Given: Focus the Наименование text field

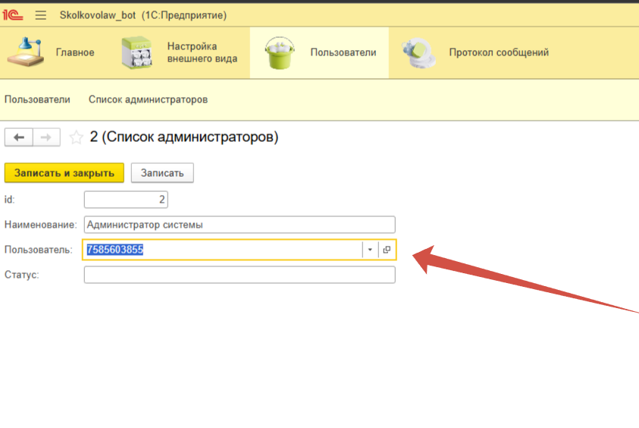Looking at the screenshot, I should [x=240, y=225].
